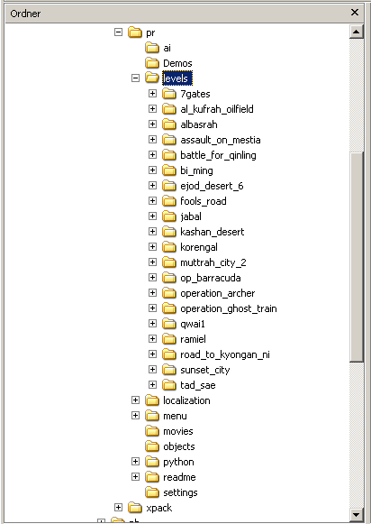
Task: Click the scrollbar up arrow button
Action: [357, 32]
